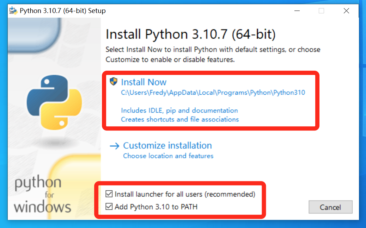Click 'Select Install Now to install Python' description

click(x=213, y=55)
